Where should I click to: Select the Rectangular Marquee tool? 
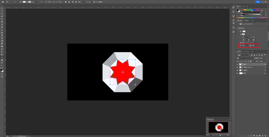2,11
